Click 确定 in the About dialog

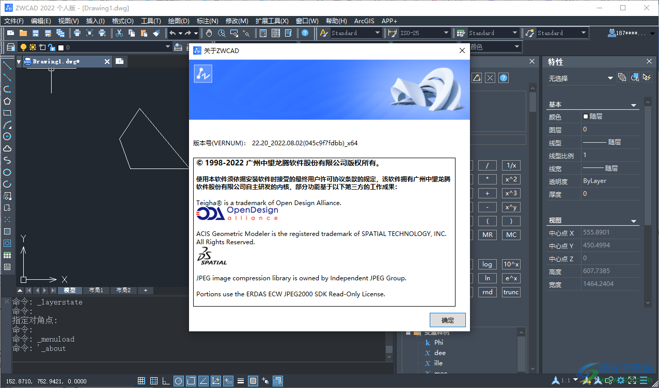pos(448,320)
